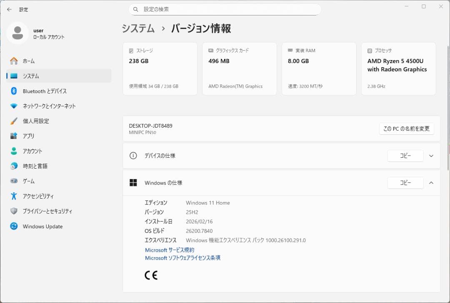The height and width of the screenshot is (303, 450).
Task: Click the 設定の検索 search field
Action: 225,10
